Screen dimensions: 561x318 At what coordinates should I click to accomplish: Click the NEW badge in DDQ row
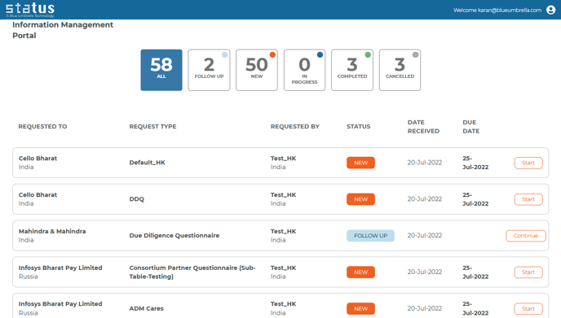click(x=360, y=199)
